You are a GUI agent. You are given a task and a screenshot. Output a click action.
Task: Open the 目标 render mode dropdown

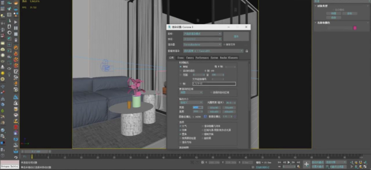(x=202, y=34)
